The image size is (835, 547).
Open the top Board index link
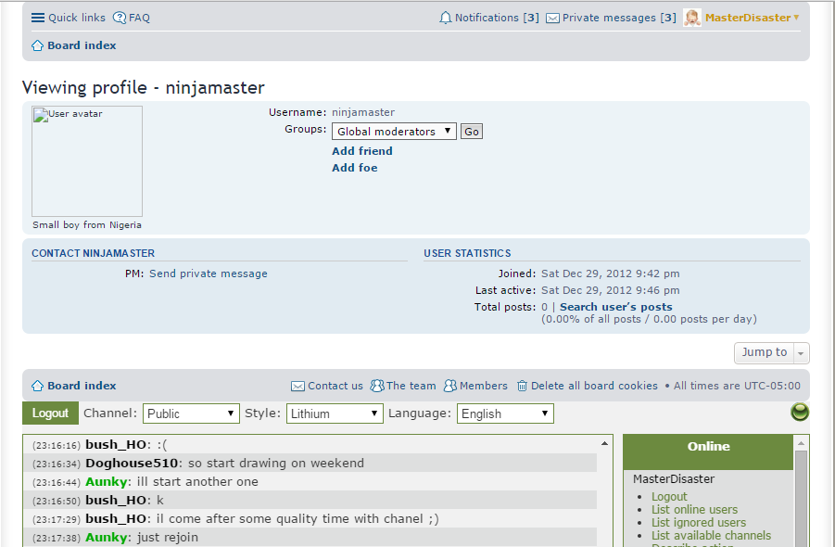click(82, 45)
